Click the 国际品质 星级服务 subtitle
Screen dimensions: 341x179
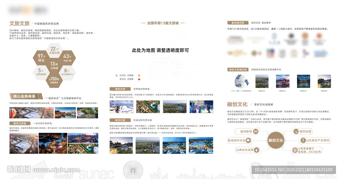(261, 23)
